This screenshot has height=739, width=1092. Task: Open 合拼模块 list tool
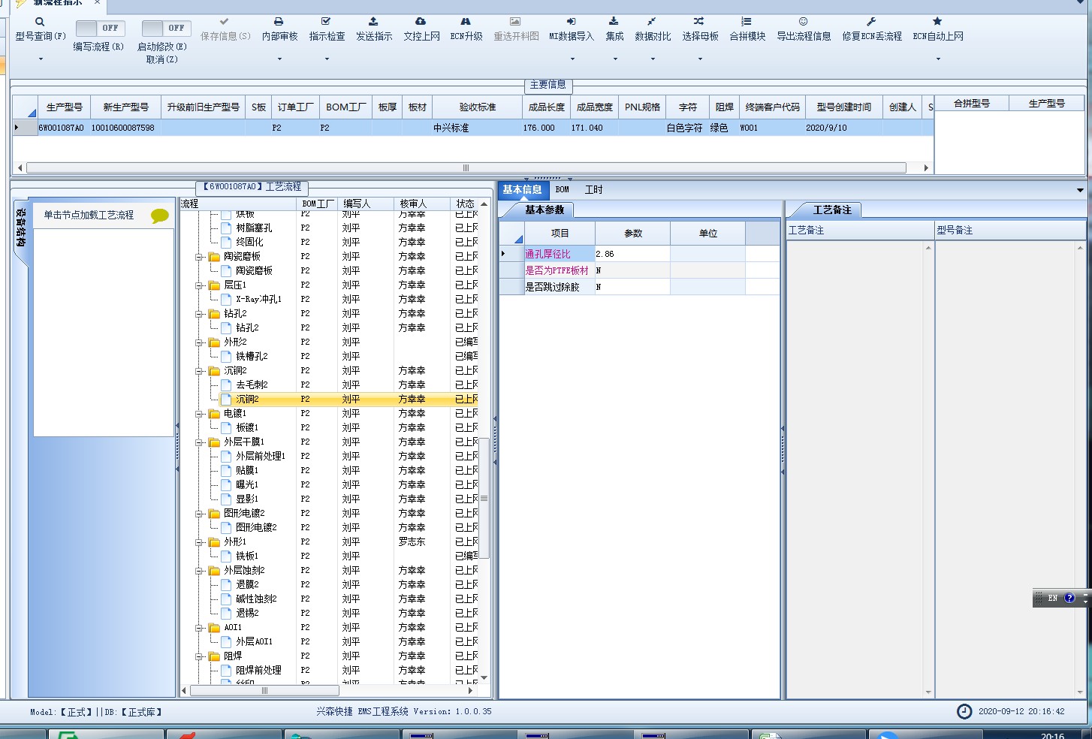tap(747, 29)
